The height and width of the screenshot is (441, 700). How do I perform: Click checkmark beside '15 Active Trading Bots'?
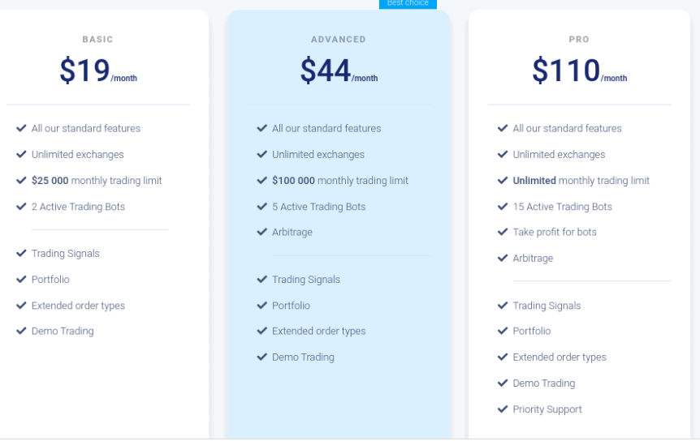click(x=503, y=206)
